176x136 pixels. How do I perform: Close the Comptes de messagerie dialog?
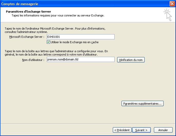coord(172,4)
